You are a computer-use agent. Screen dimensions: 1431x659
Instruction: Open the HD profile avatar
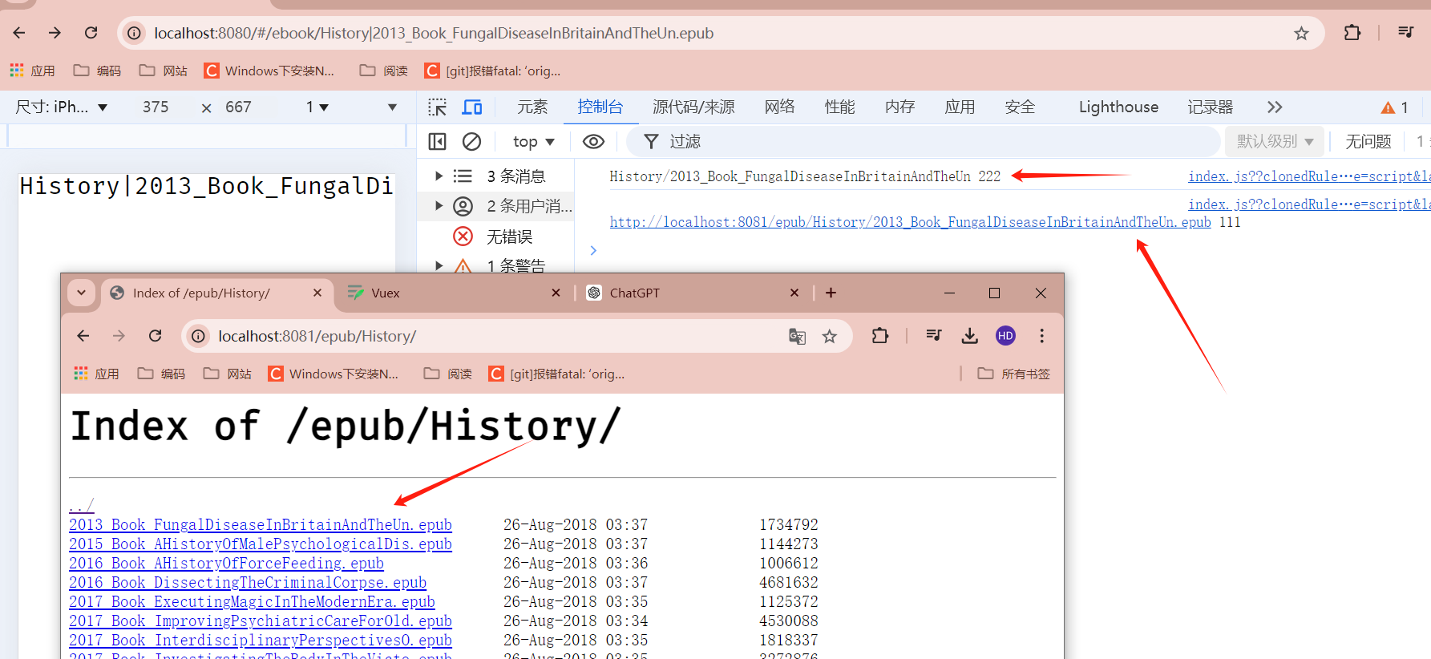click(1005, 336)
